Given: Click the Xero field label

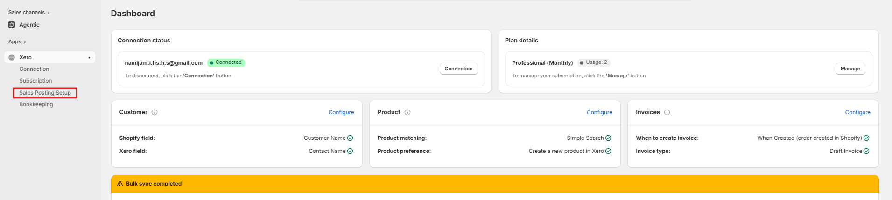Looking at the screenshot, I should coord(133,151).
